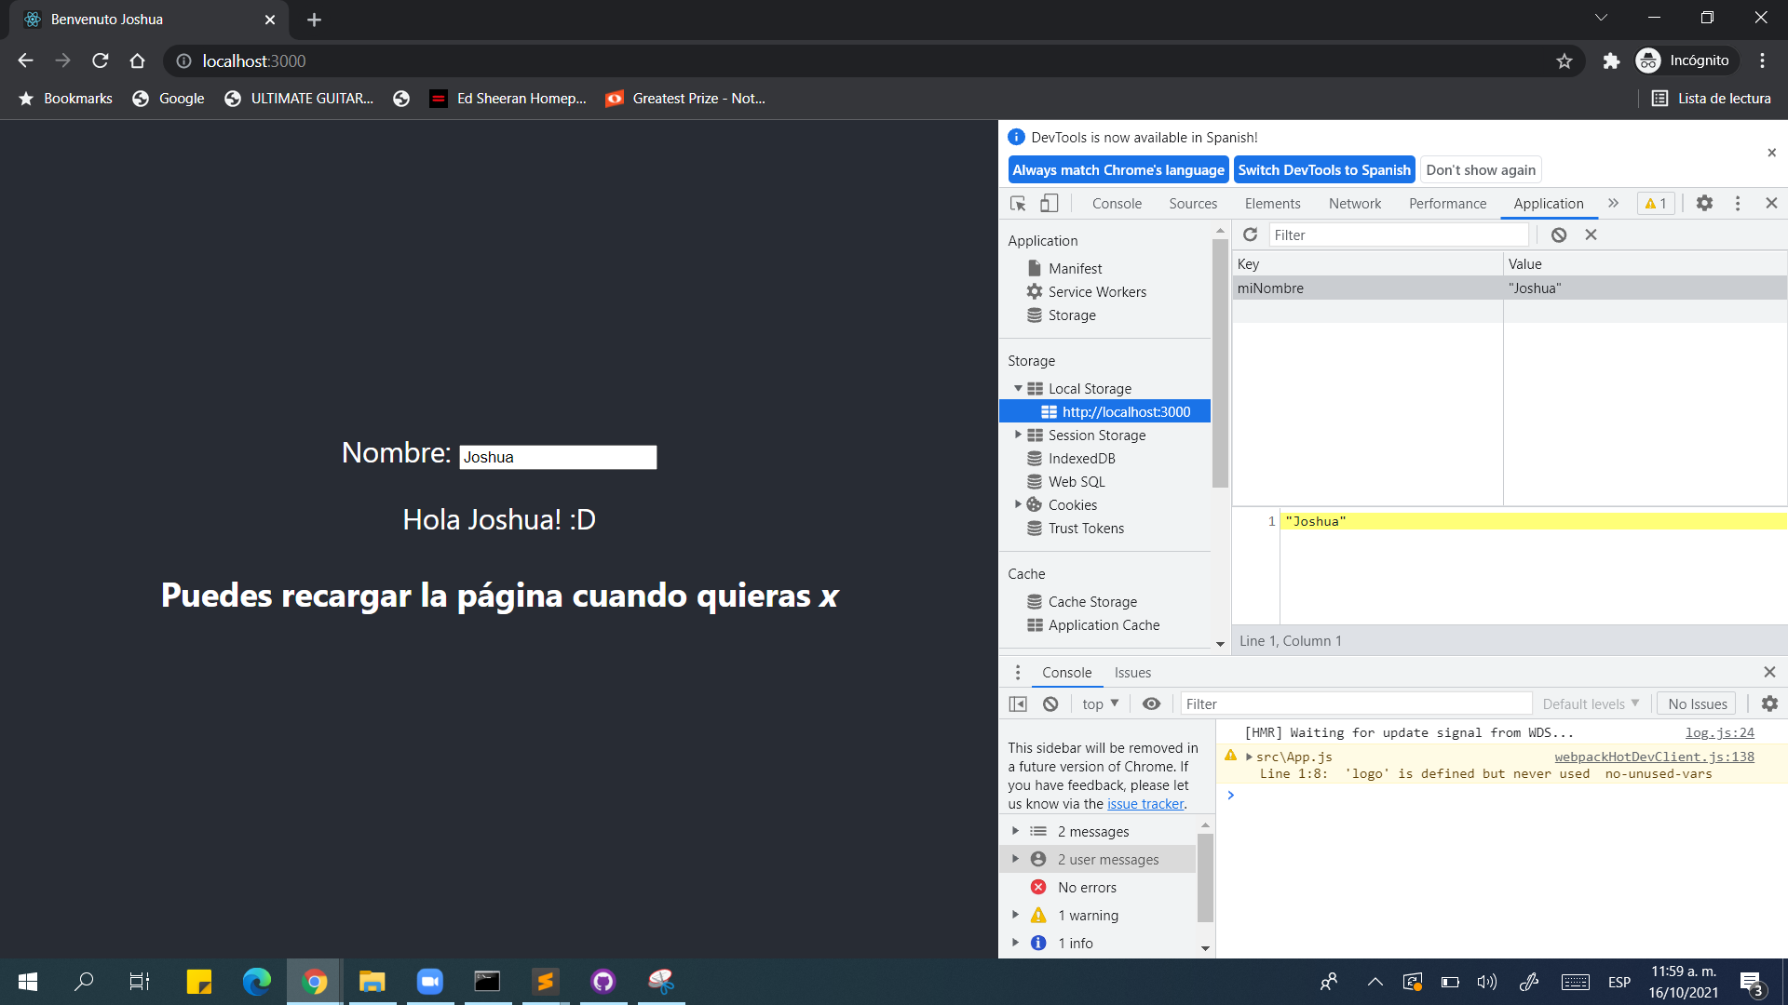The width and height of the screenshot is (1788, 1005).
Task: Expand the Session Storage node
Action: click(x=1018, y=435)
